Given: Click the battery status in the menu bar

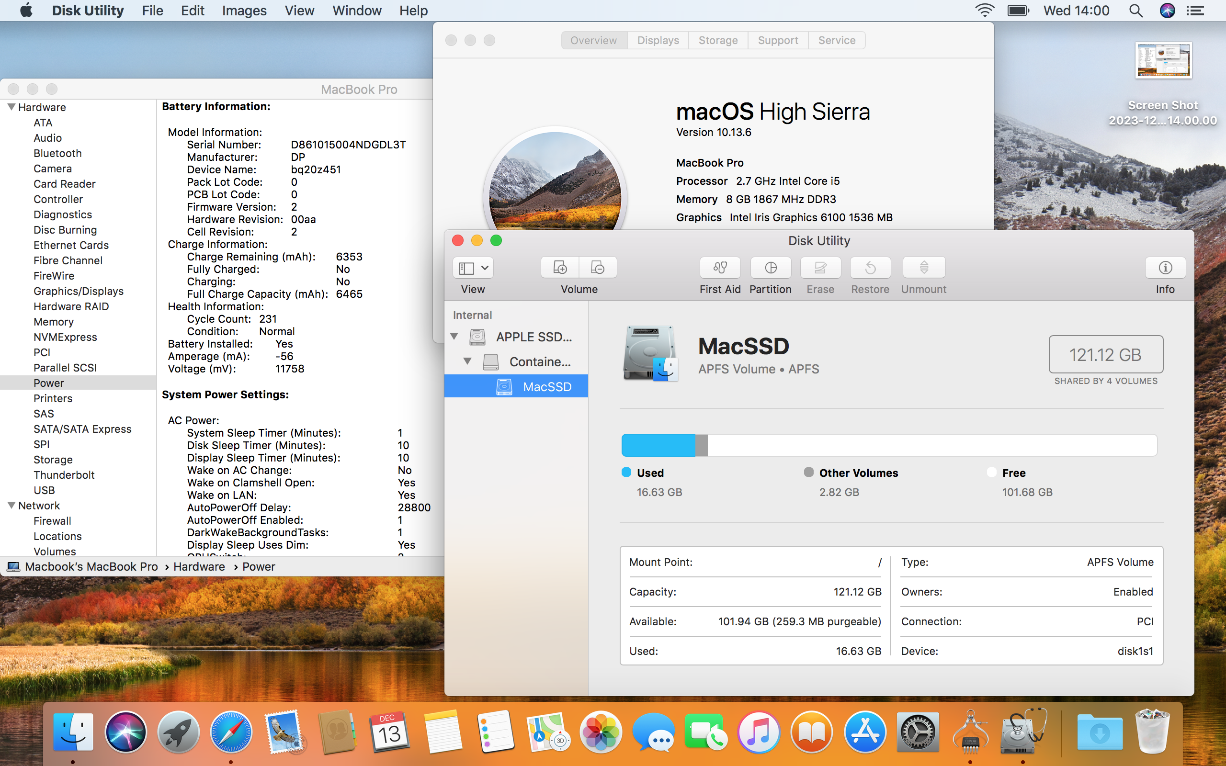Looking at the screenshot, I should [1018, 11].
